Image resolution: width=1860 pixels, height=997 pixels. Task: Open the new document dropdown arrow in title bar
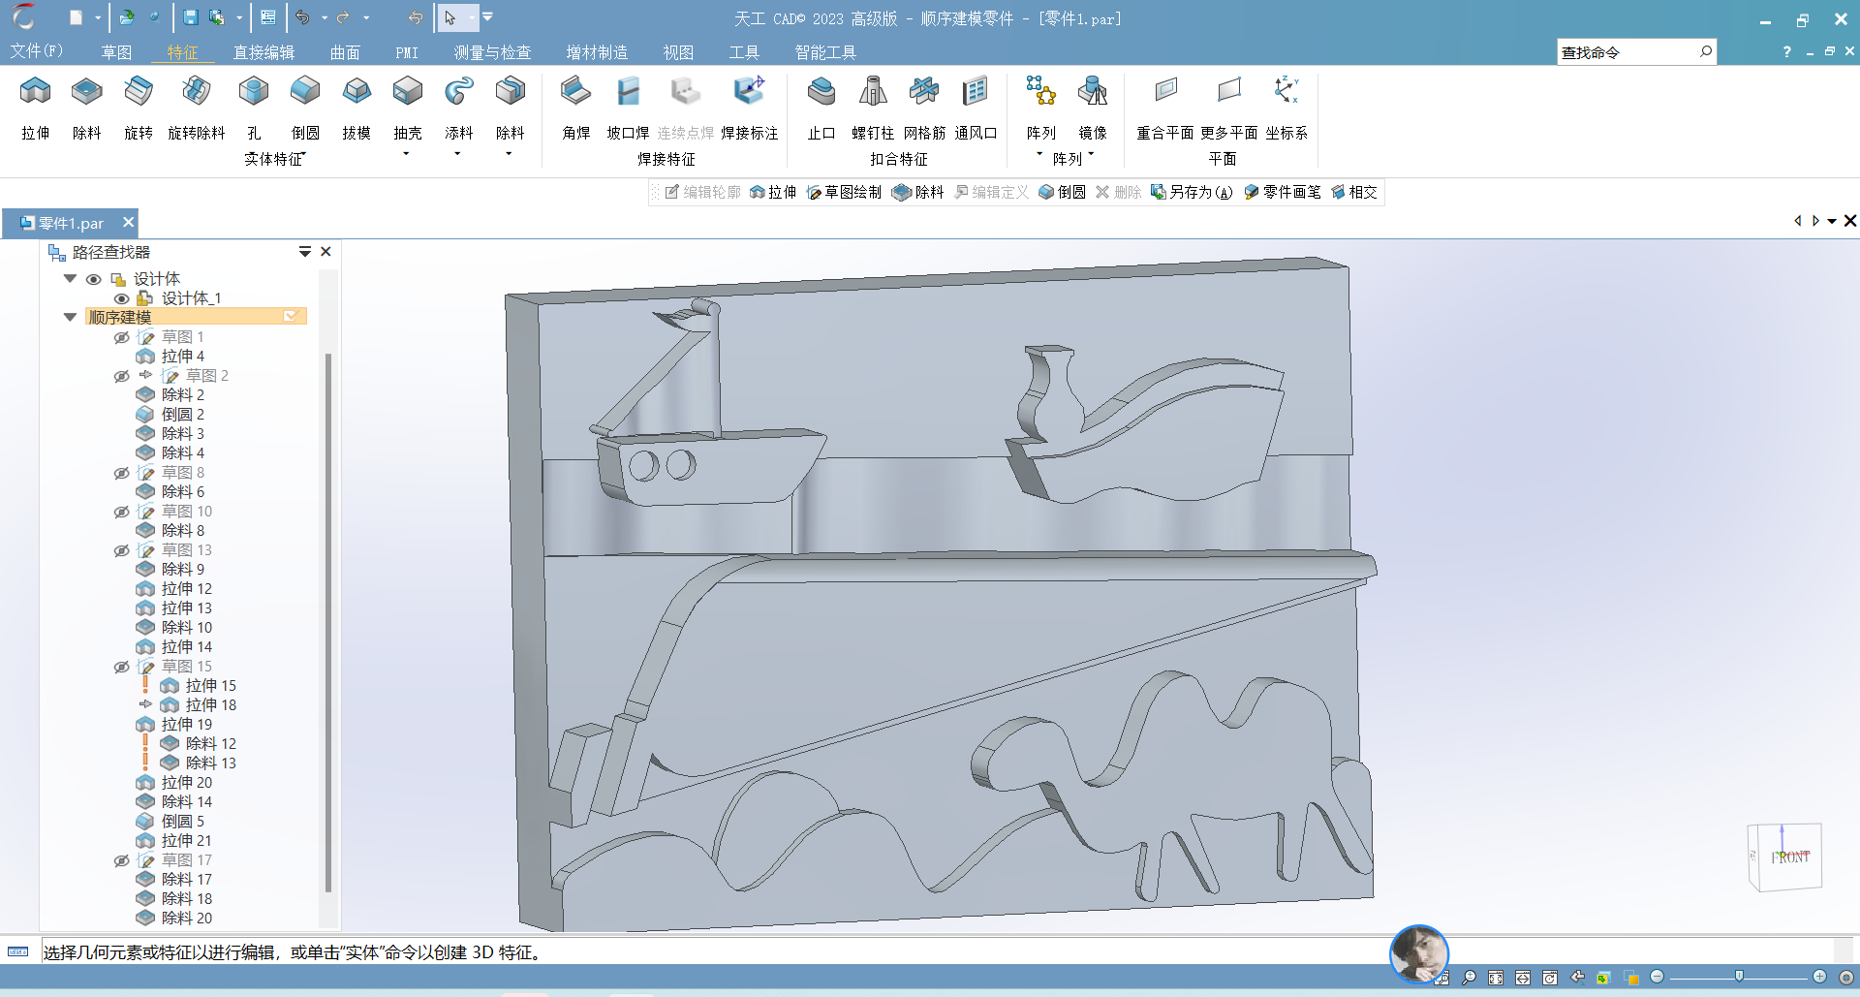pos(97,17)
